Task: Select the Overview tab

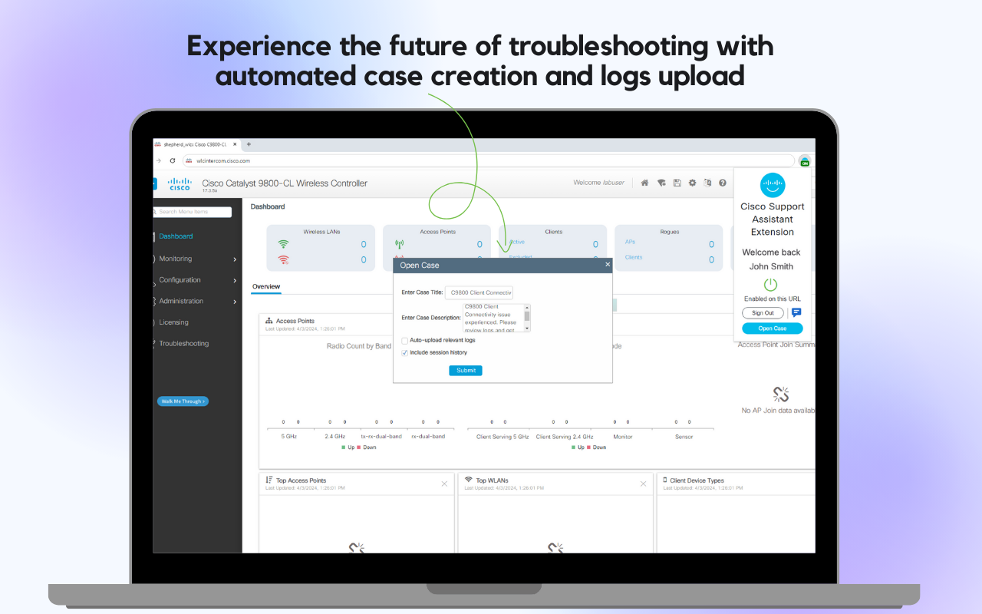Action: tap(265, 286)
